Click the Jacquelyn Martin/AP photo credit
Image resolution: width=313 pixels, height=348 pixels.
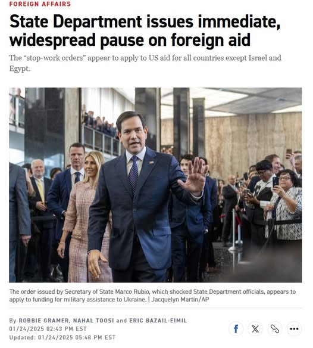tap(180, 299)
